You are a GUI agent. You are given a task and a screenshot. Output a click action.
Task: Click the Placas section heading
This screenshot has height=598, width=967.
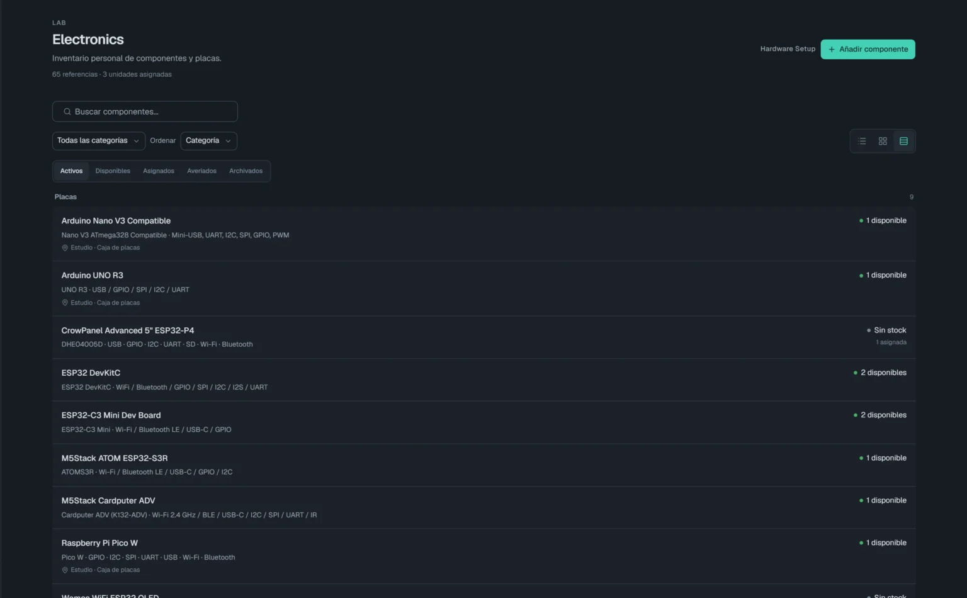point(65,197)
